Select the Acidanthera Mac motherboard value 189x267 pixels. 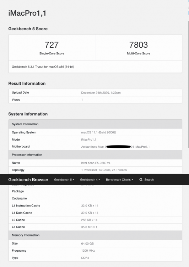tap(115, 147)
